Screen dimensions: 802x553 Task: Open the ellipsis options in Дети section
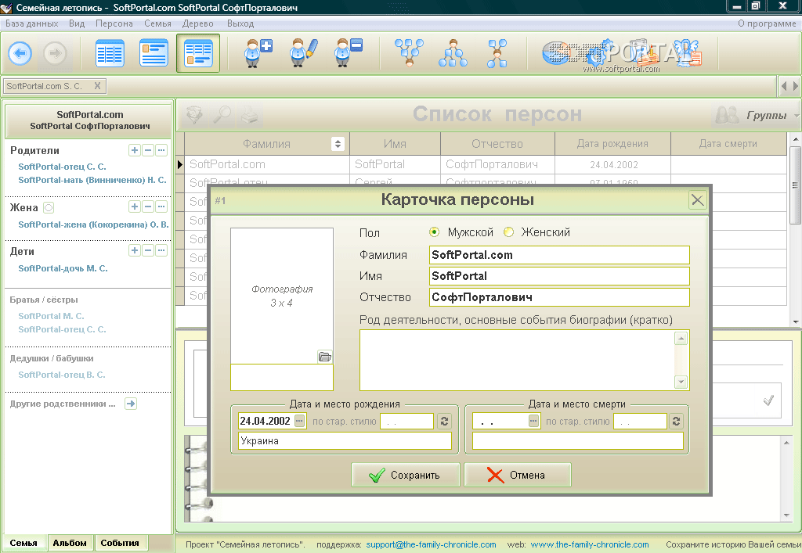click(x=161, y=250)
